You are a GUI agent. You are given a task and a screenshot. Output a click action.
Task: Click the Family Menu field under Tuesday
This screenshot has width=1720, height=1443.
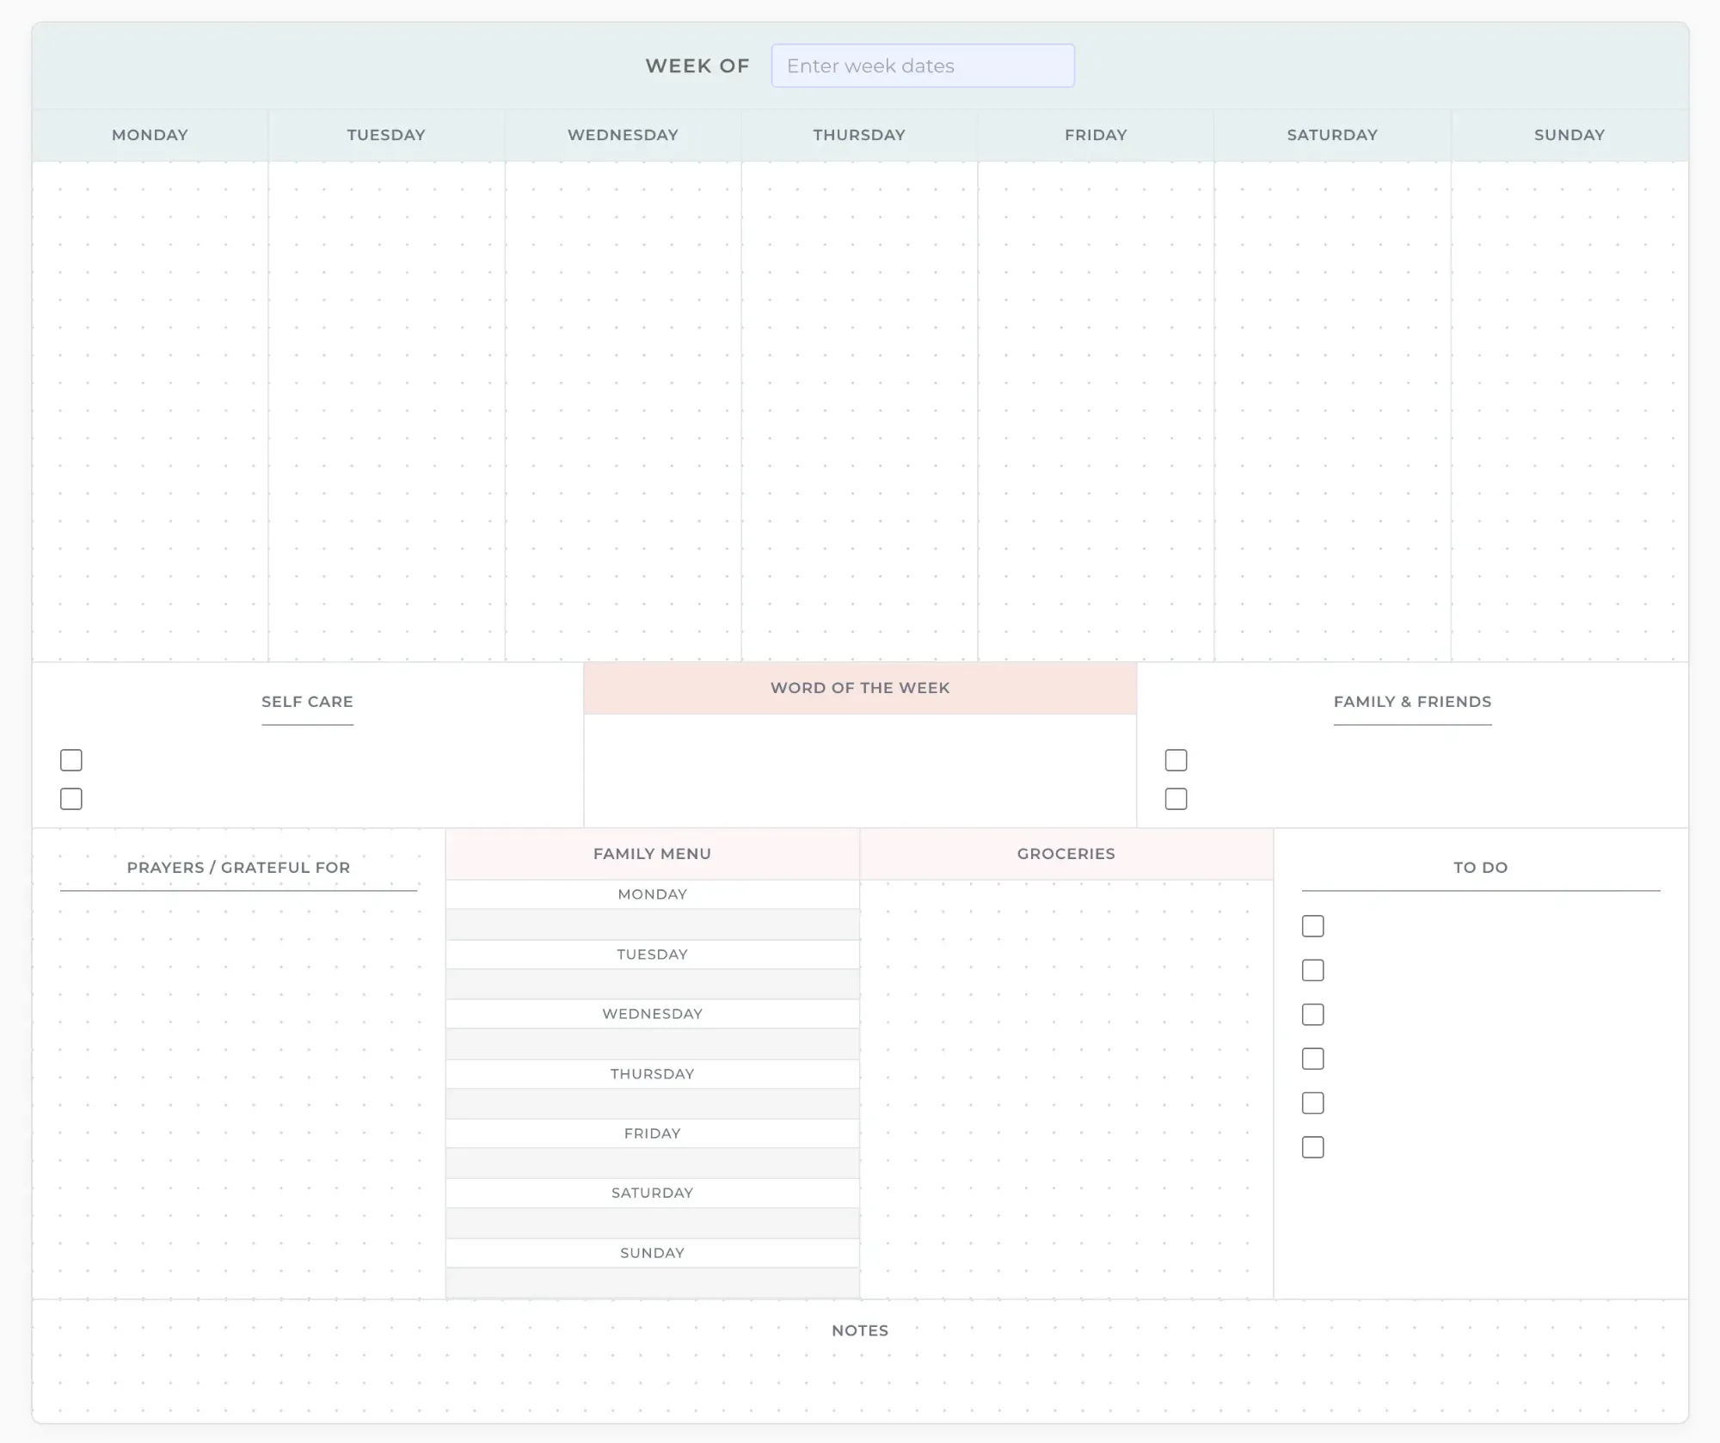[652, 984]
